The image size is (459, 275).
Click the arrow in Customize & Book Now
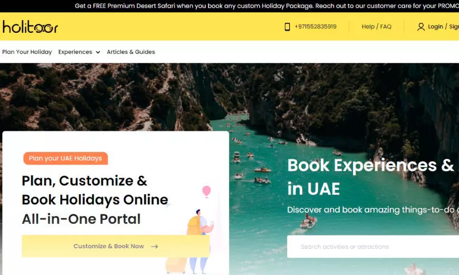[x=154, y=247]
